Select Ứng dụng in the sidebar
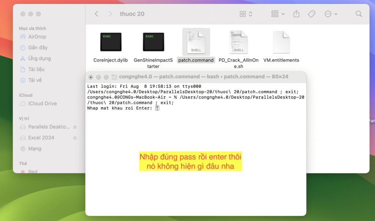Viewport: 375px width, 221px height. pyautogui.click(x=39, y=58)
